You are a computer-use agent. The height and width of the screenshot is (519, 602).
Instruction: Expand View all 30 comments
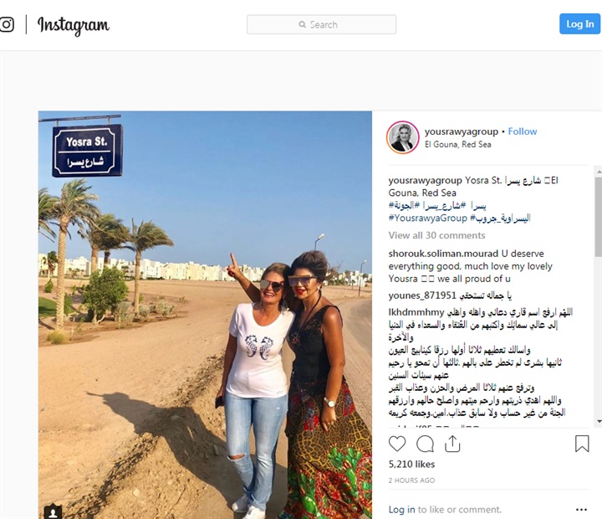click(436, 235)
